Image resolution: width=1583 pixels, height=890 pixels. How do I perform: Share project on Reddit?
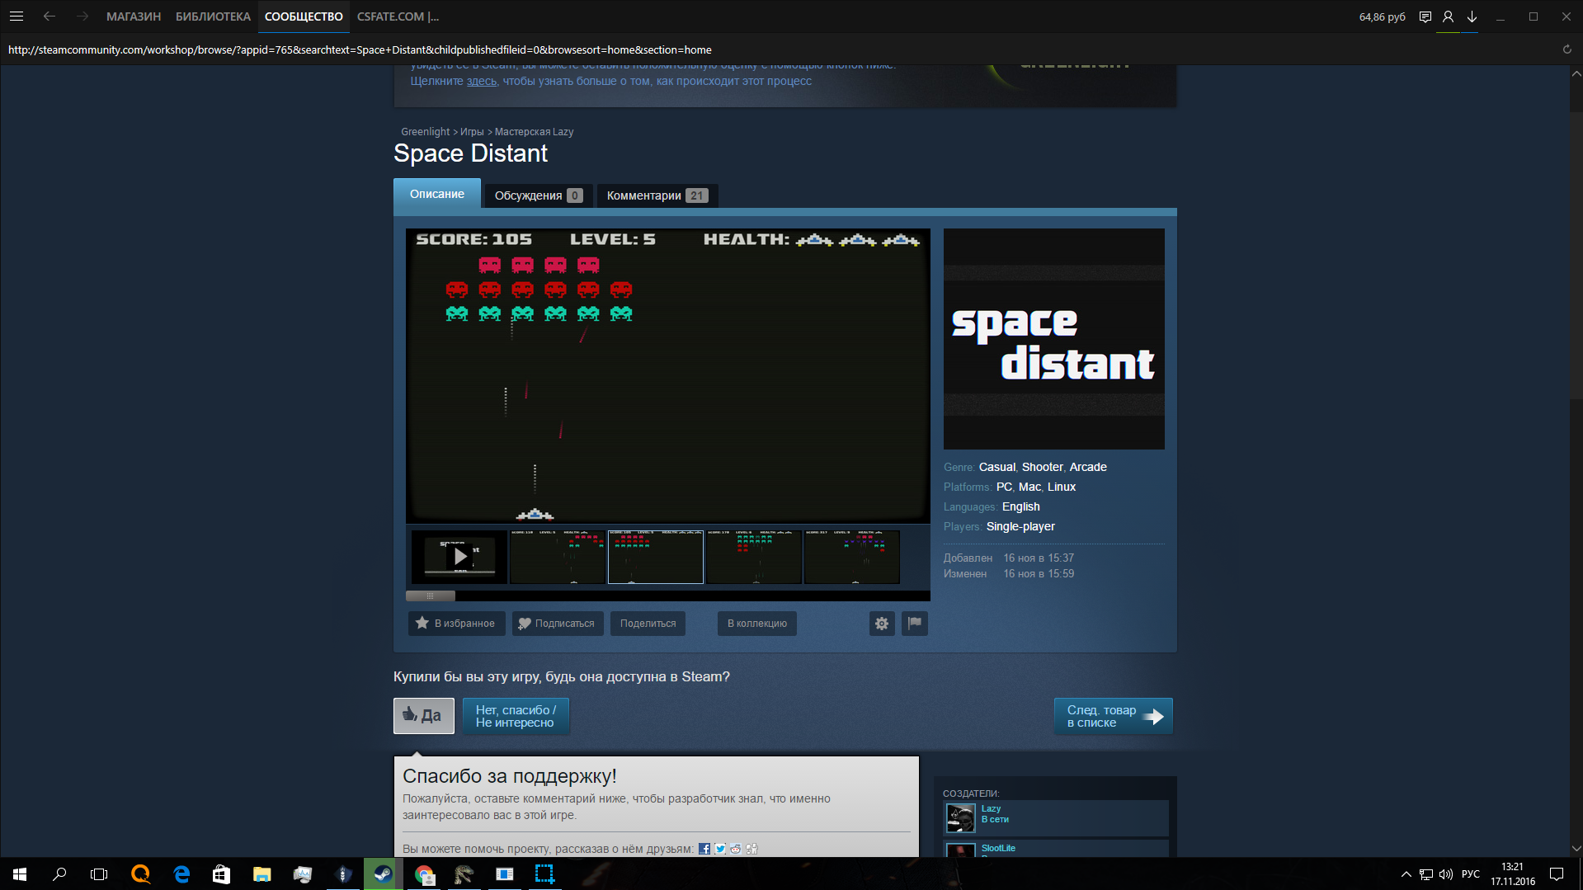click(736, 849)
